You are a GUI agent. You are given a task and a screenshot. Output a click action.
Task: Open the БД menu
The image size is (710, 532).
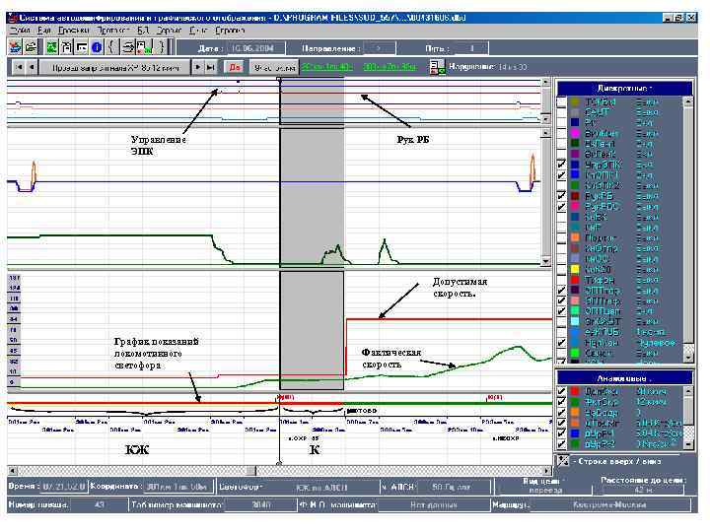click(x=143, y=31)
